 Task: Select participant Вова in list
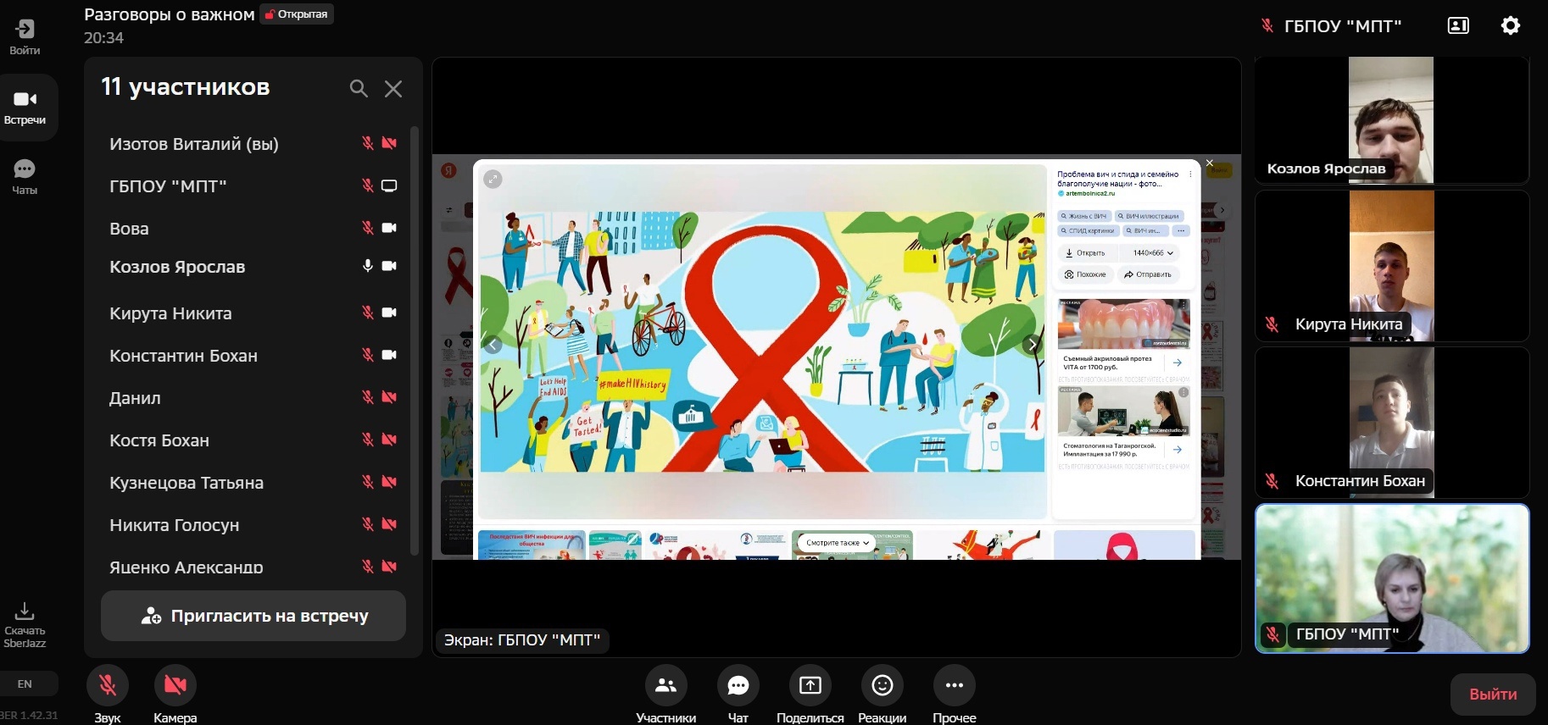pos(129,229)
